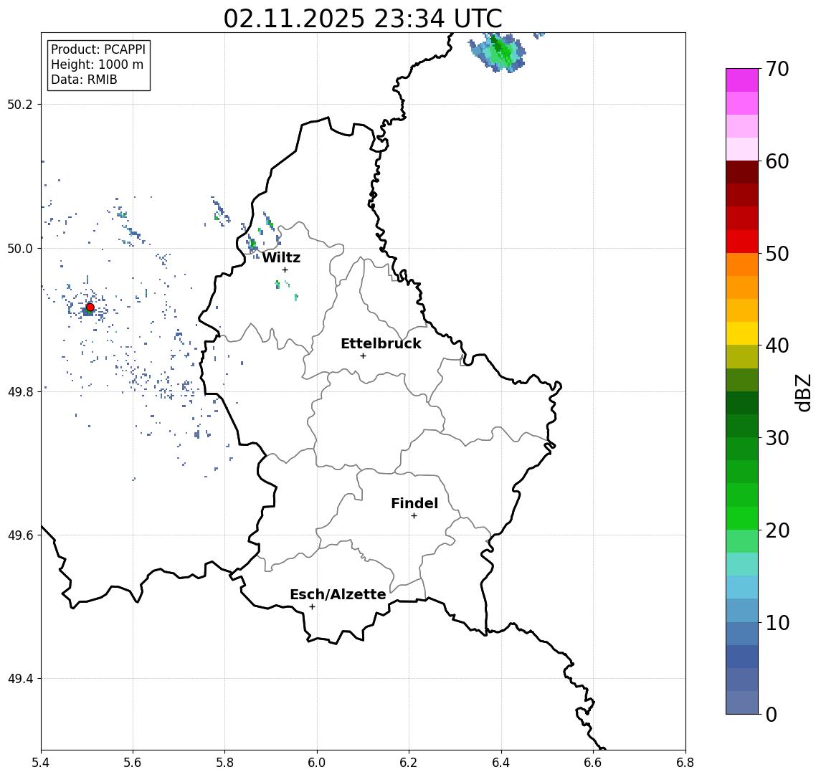Click the Esch/Alzette station cross marker
The height and width of the screenshot is (777, 821).
pos(312,607)
